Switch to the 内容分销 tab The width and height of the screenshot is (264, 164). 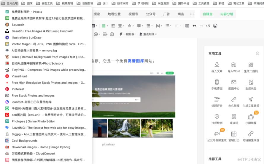[227, 14]
